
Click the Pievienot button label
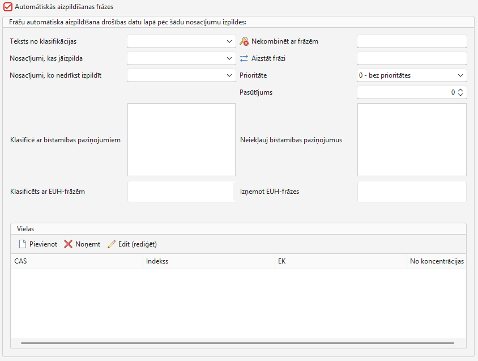[x=43, y=244]
